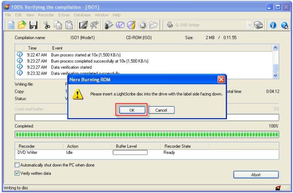Screen dimensions: 293x193
Task: Click the New compilation document icon
Action: (x=11, y=25)
